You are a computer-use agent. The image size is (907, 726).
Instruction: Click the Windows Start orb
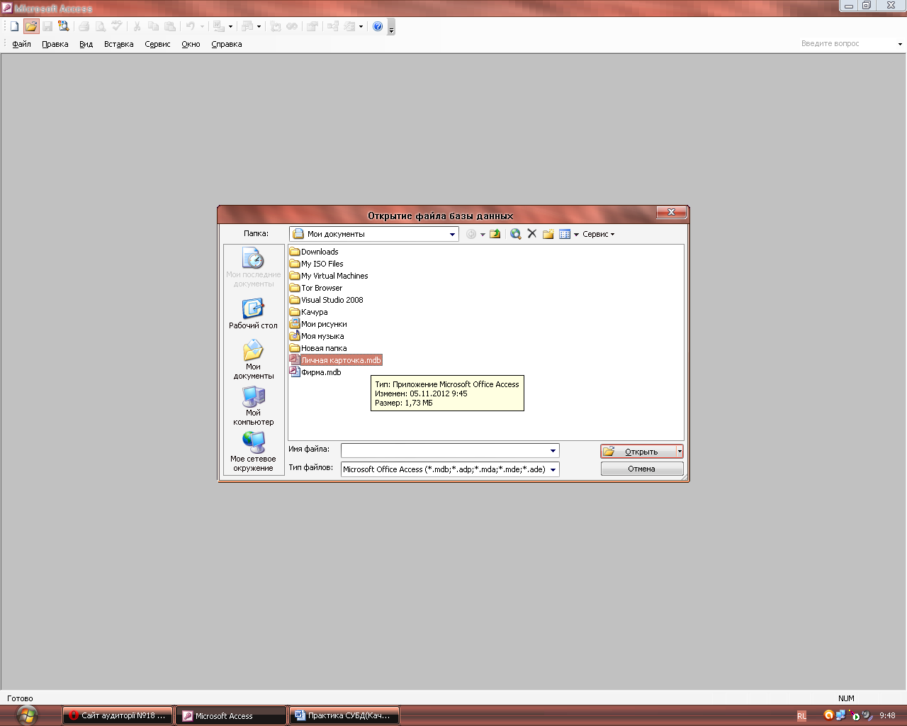pyautogui.click(x=27, y=715)
